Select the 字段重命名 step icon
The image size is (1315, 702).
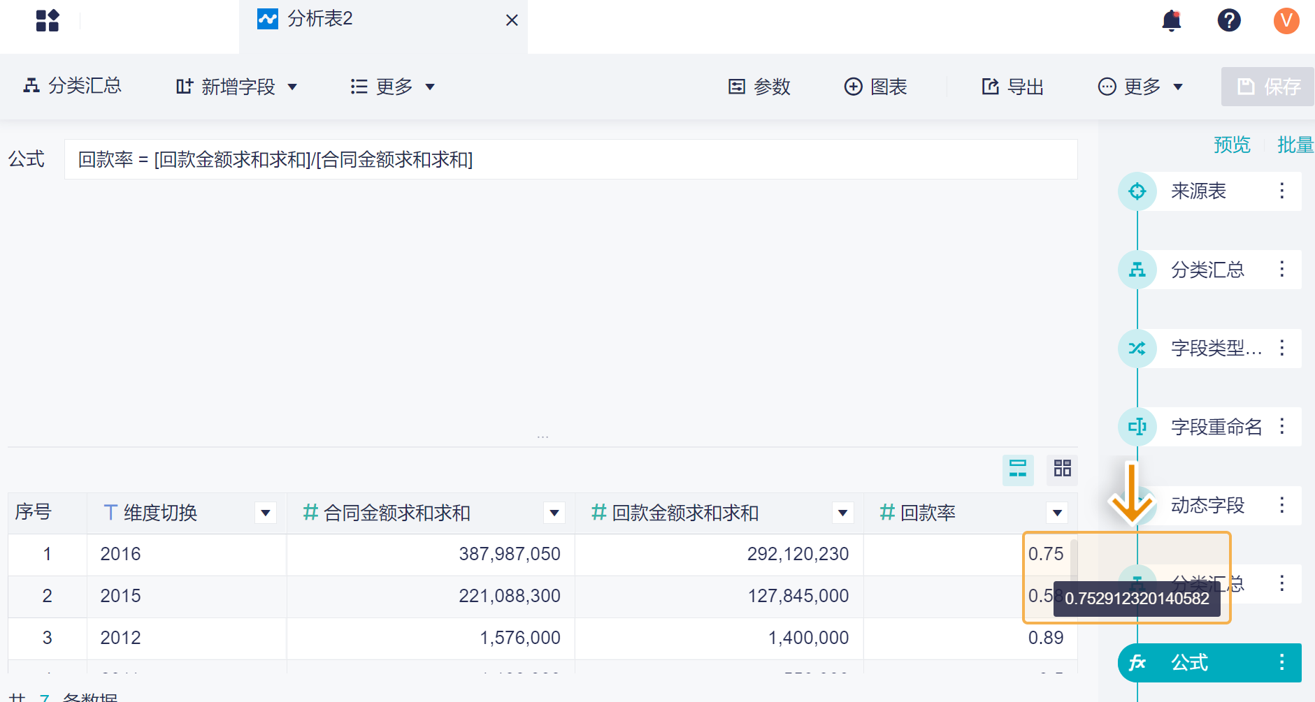click(1137, 427)
